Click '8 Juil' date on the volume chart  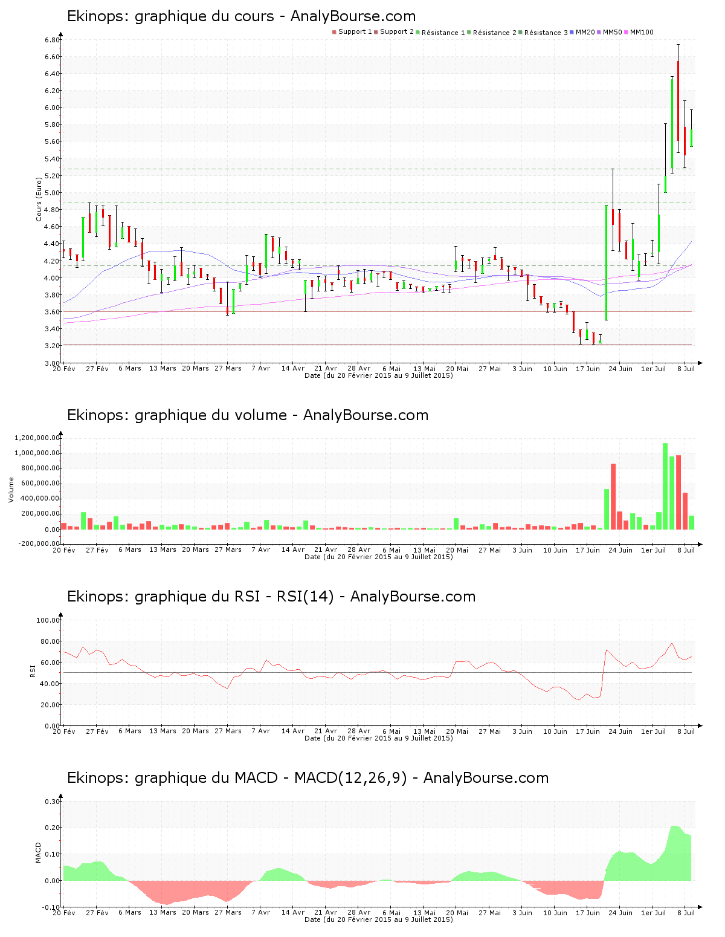[686, 550]
